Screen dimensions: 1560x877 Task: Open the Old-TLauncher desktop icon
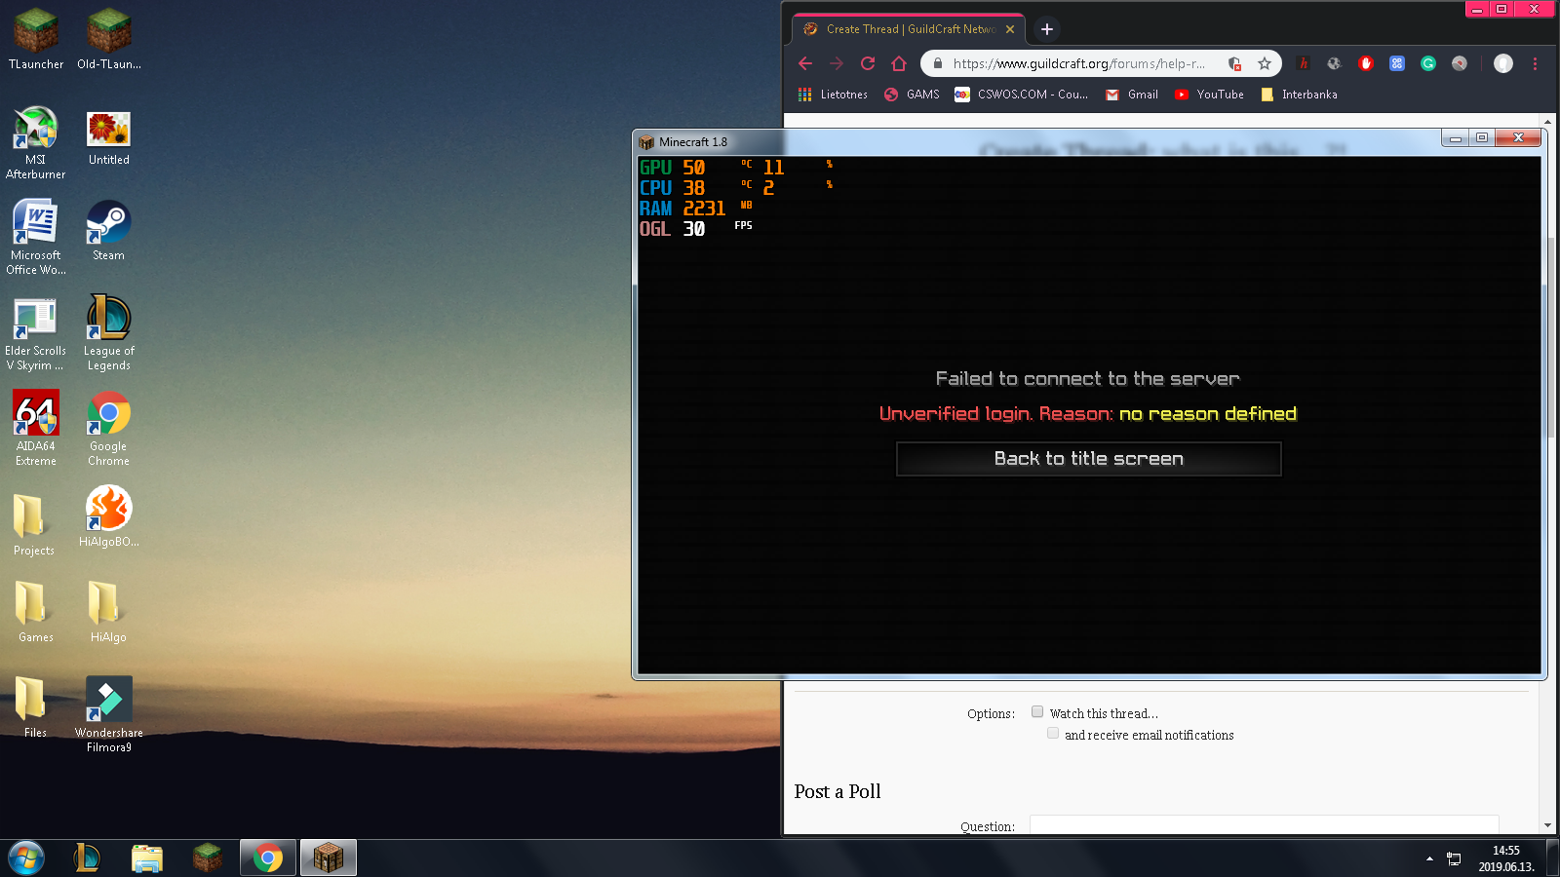(109, 39)
